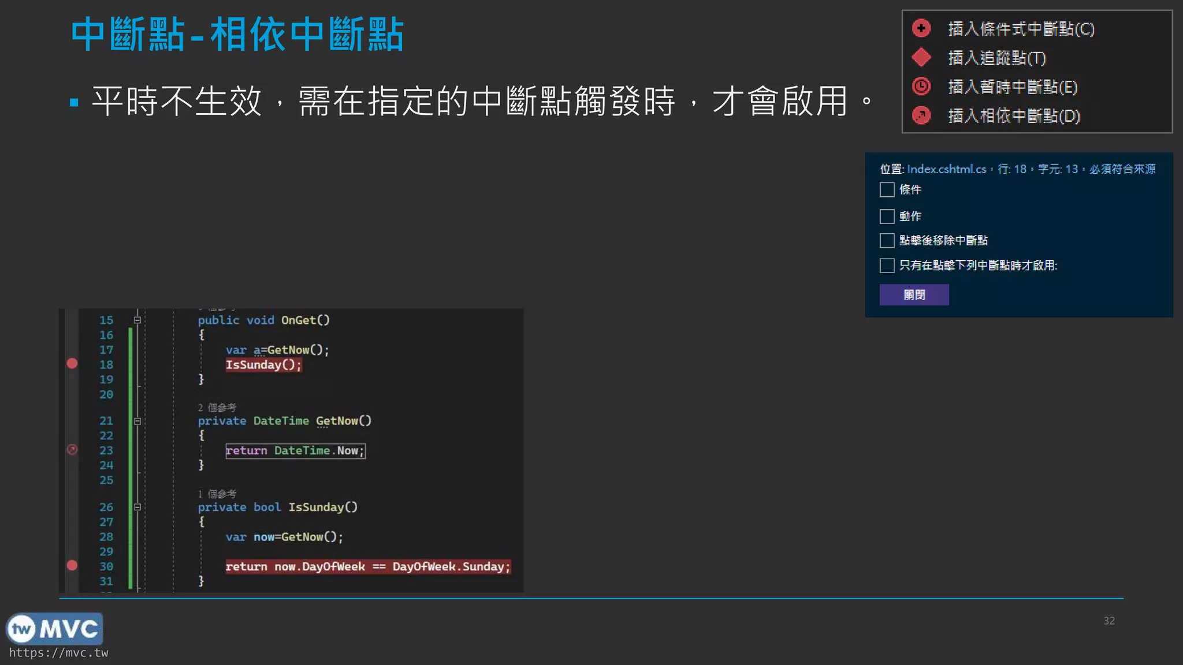The width and height of the screenshot is (1183, 665).
Task: Enable the 條件 checkbox
Action: tap(887, 189)
